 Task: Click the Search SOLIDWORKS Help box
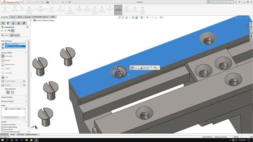click(x=220, y=2)
